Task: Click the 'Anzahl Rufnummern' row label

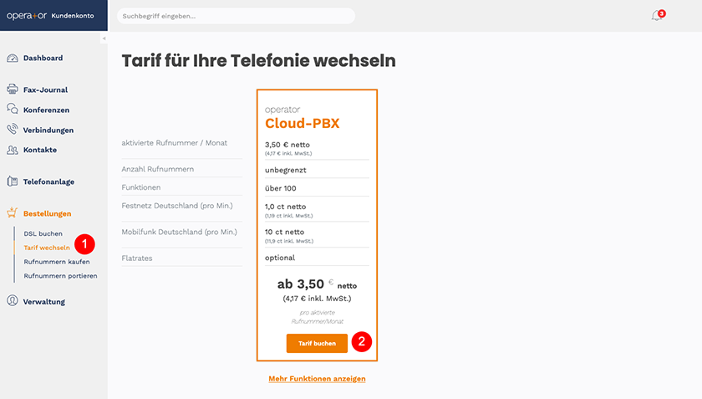Action: [158, 169]
